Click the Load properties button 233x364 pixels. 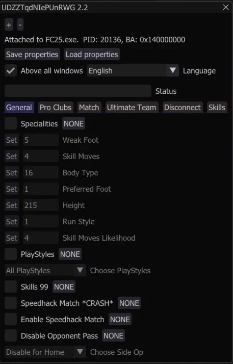92,55
